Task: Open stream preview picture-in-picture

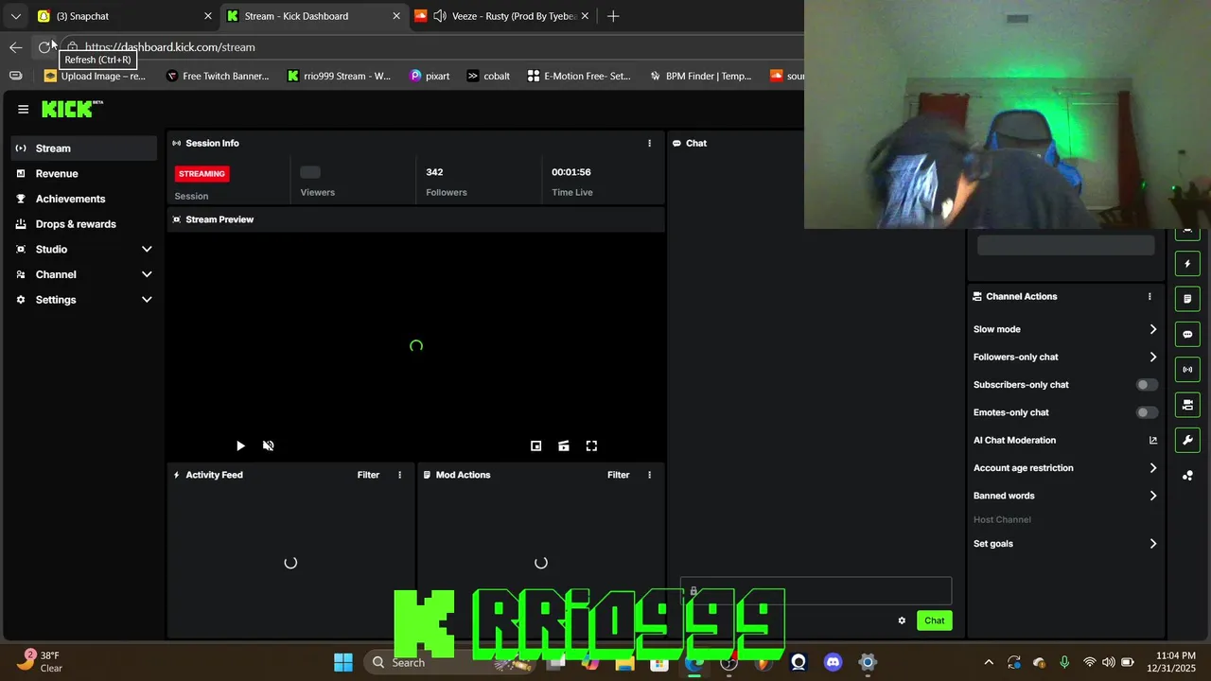Action: pyautogui.click(x=535, y=446)
